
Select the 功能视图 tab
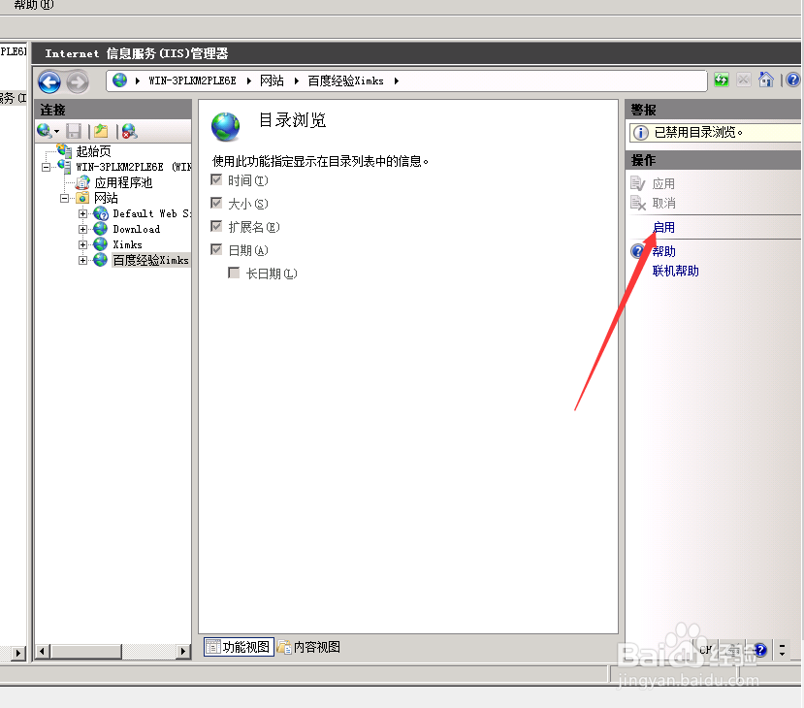click(238, 646)
